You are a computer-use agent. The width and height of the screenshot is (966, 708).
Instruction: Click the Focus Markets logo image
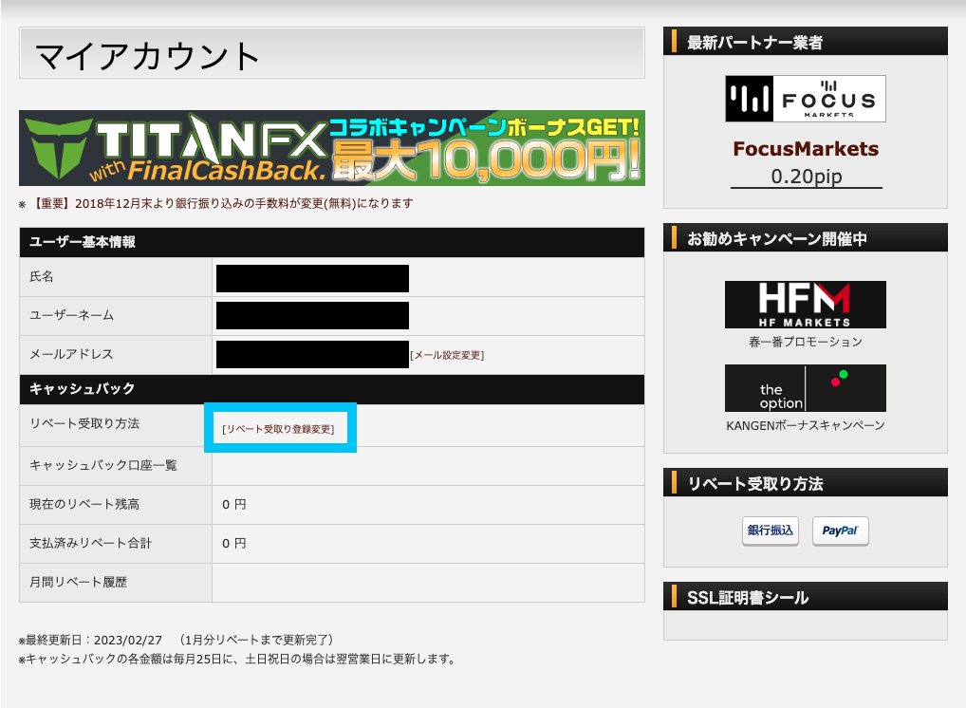pyautogui.click(x=805, y=99)
